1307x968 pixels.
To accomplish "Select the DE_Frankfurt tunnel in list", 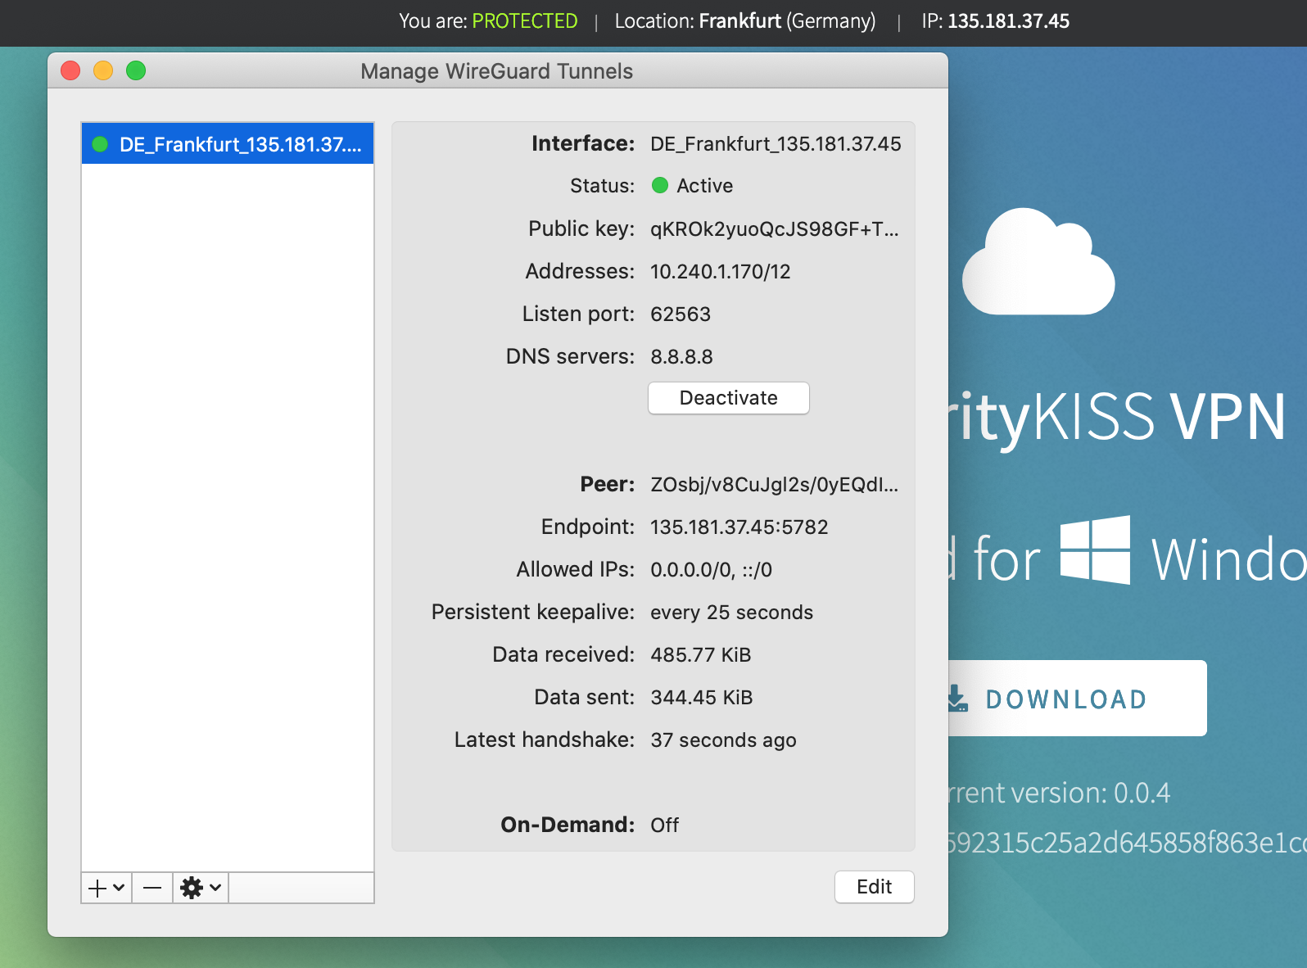I will (228, 144).
